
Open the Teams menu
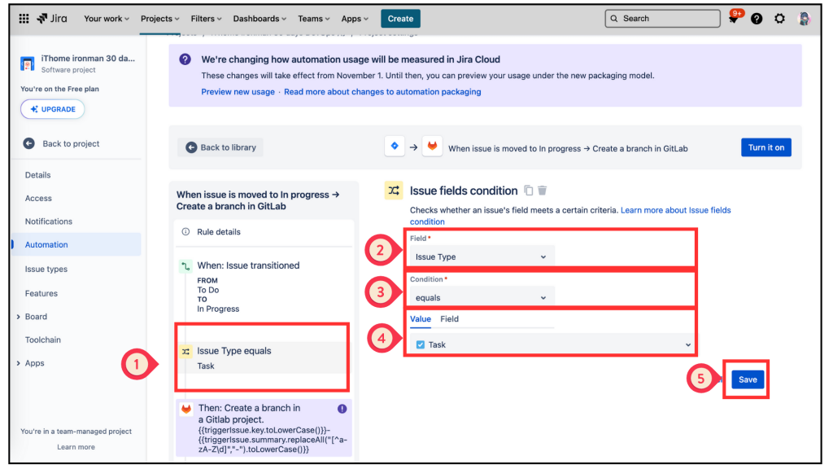click(313, 19)
